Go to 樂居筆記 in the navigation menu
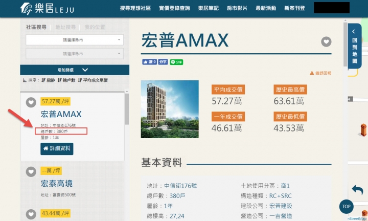 (x=208, y=8)
